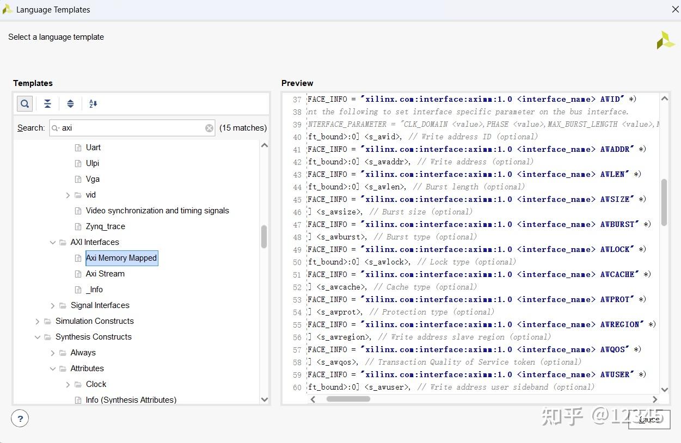
Task: Click the Expand All toolbar icon
Action: click(70, 103)
